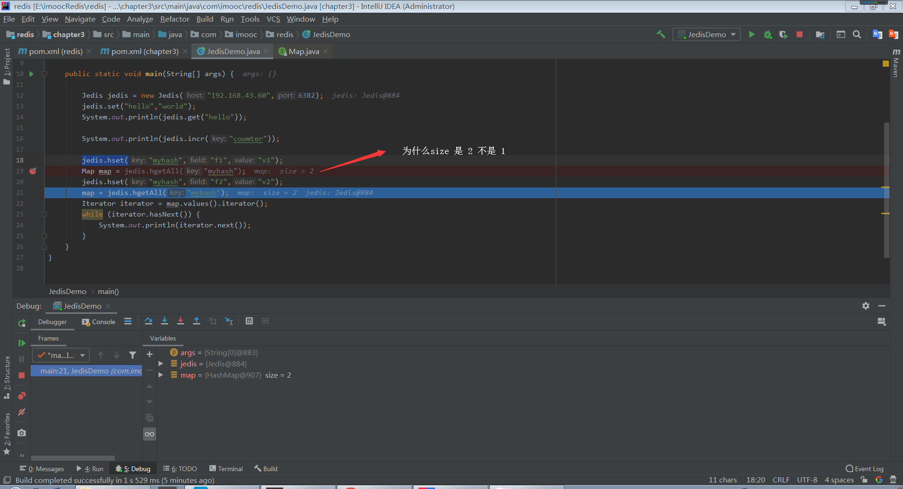The image size is (903, 489).
Task: Toggle the Favorites tool window strip
Action: coord(7,434)
